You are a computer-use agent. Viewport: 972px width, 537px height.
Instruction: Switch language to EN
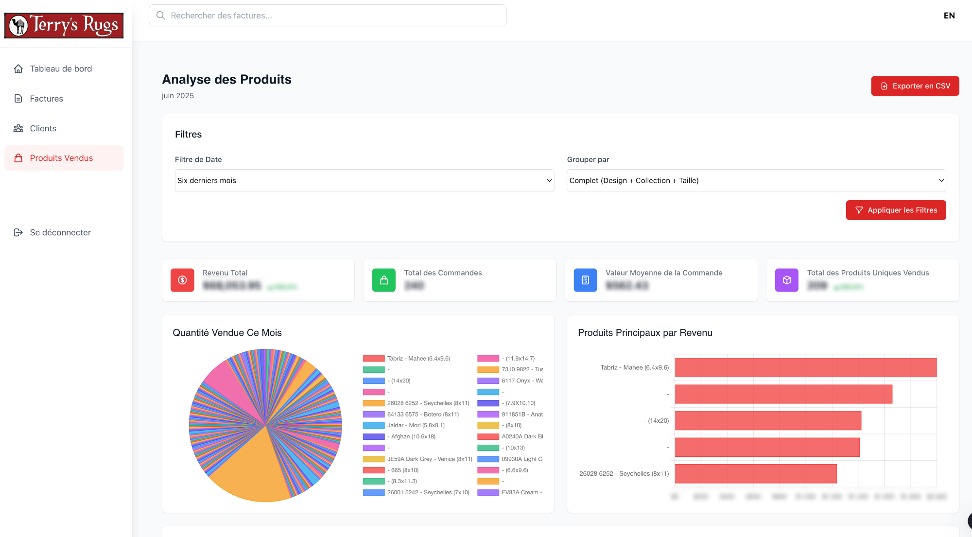(x=949, y=15)
